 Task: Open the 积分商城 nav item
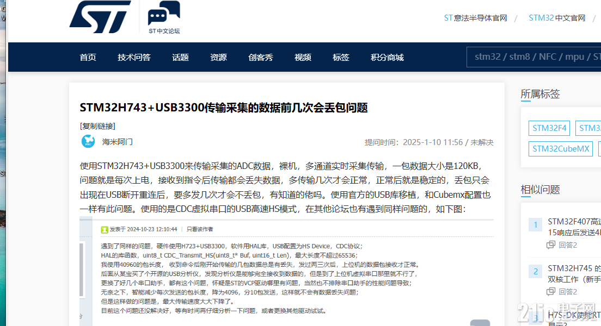(387, 58)
